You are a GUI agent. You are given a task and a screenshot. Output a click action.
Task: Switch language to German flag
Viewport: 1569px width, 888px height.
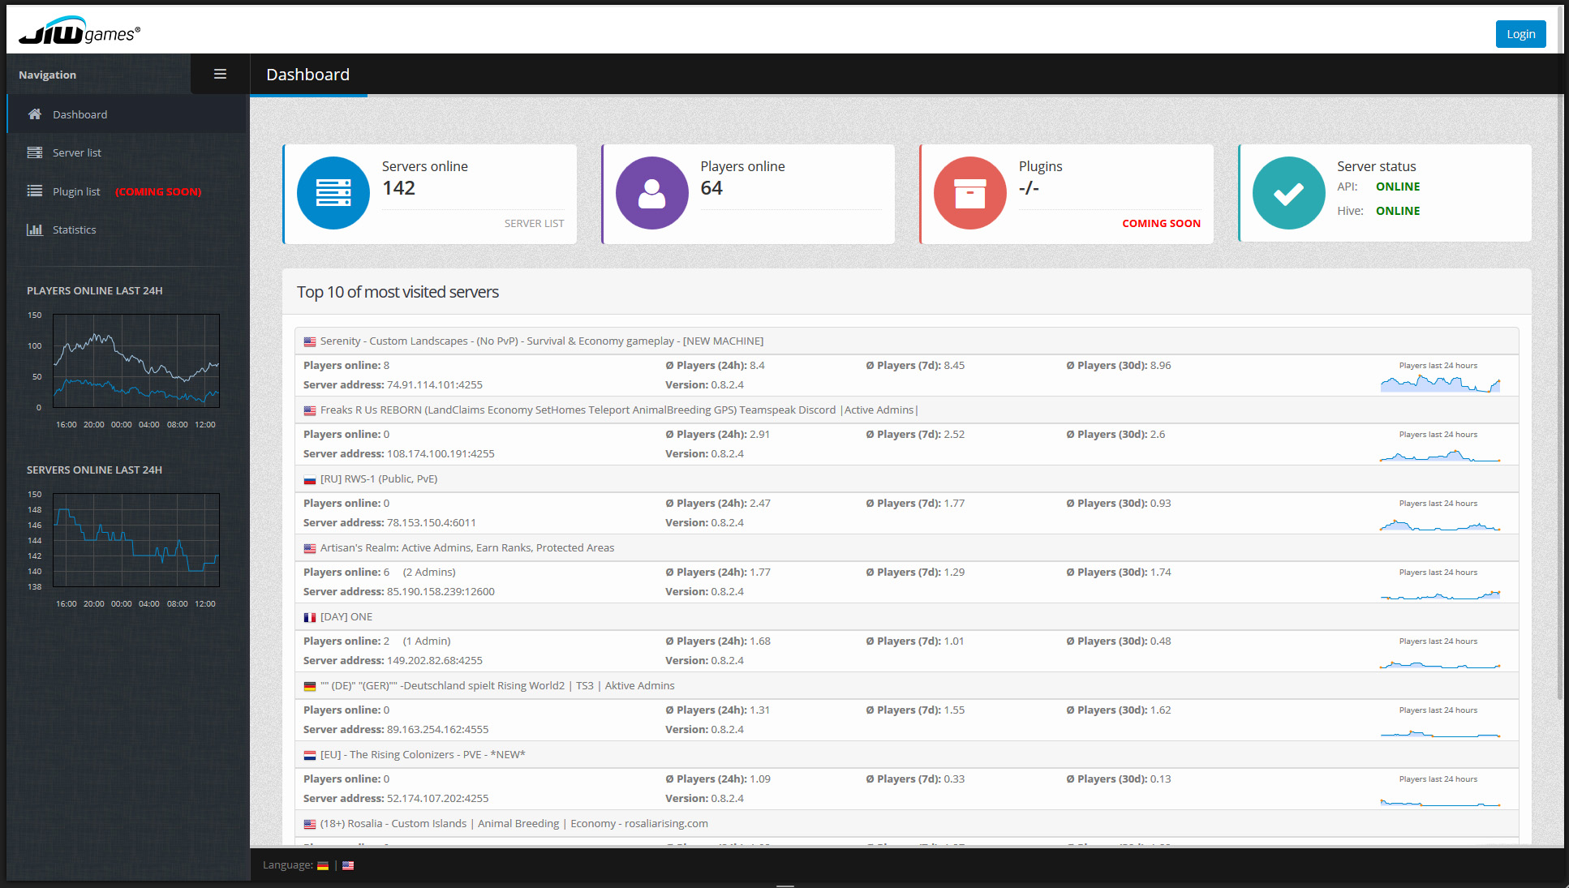(x=323, y=865)
